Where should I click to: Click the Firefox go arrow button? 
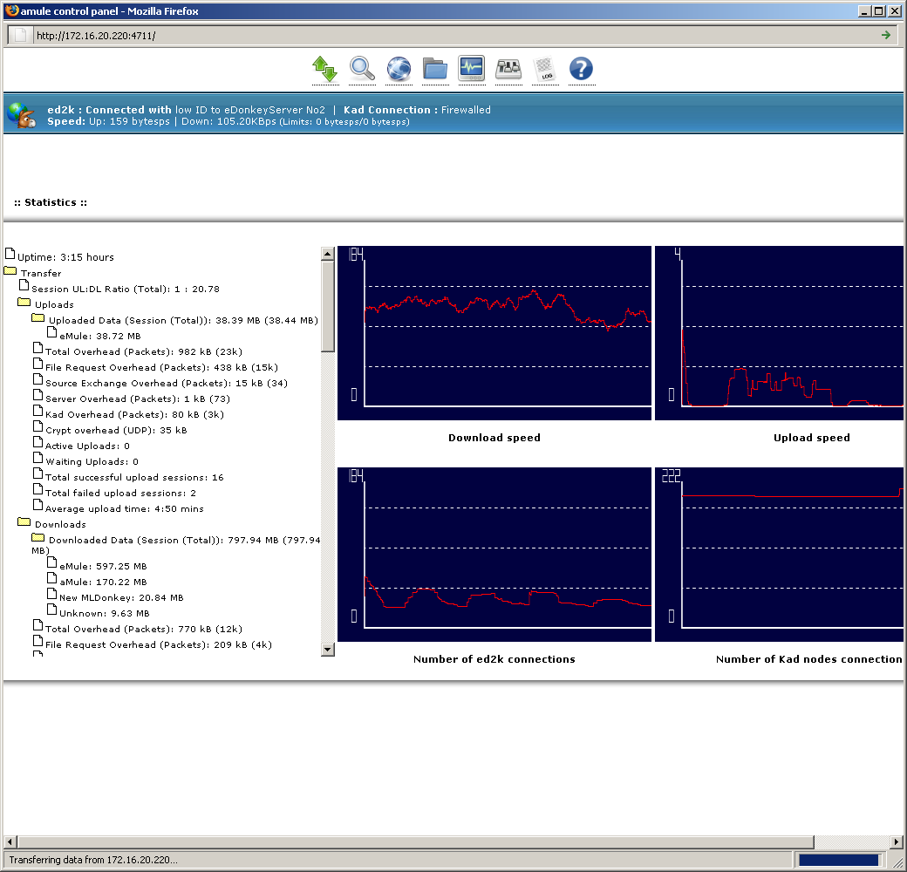point(885,35)
